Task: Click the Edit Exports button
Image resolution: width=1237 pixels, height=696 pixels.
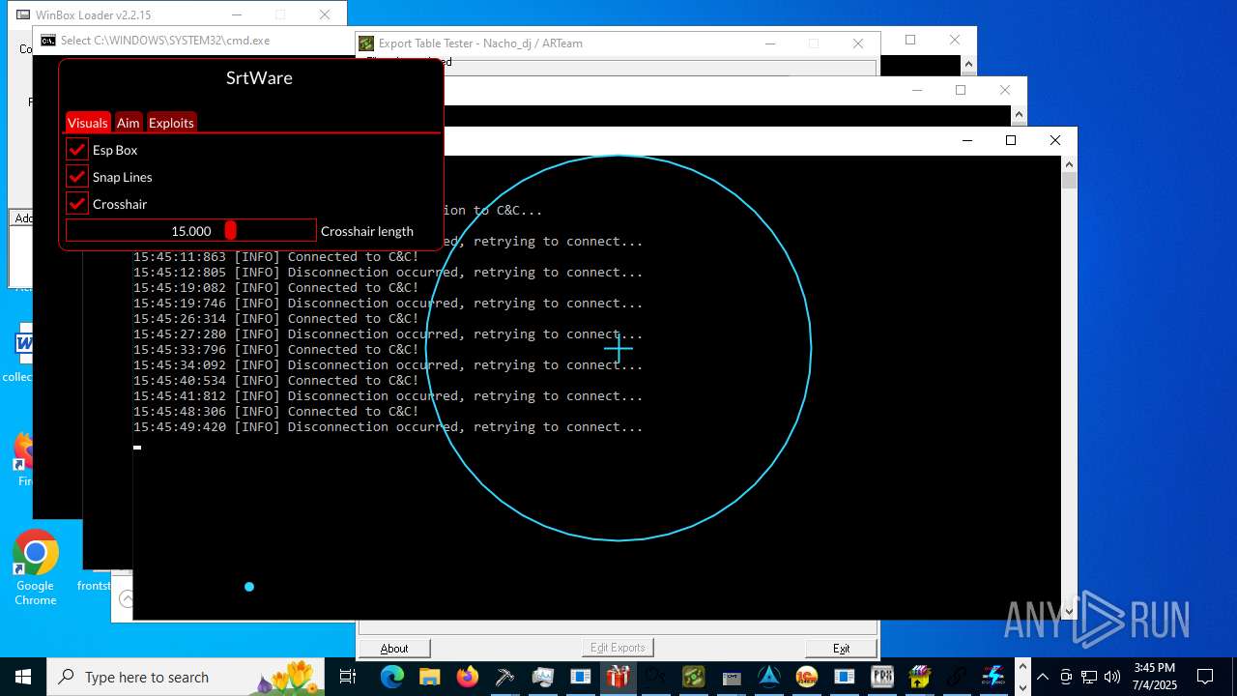Action: tap(618, 648)
